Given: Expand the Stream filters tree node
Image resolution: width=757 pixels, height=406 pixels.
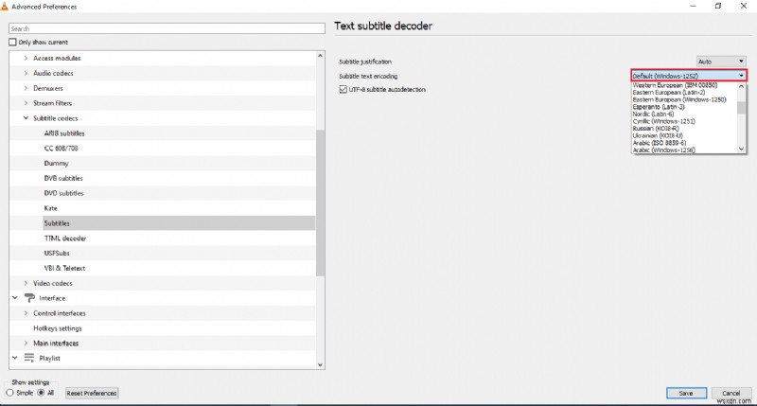Looking at the screenshot, I should click(x=26, y=103).
